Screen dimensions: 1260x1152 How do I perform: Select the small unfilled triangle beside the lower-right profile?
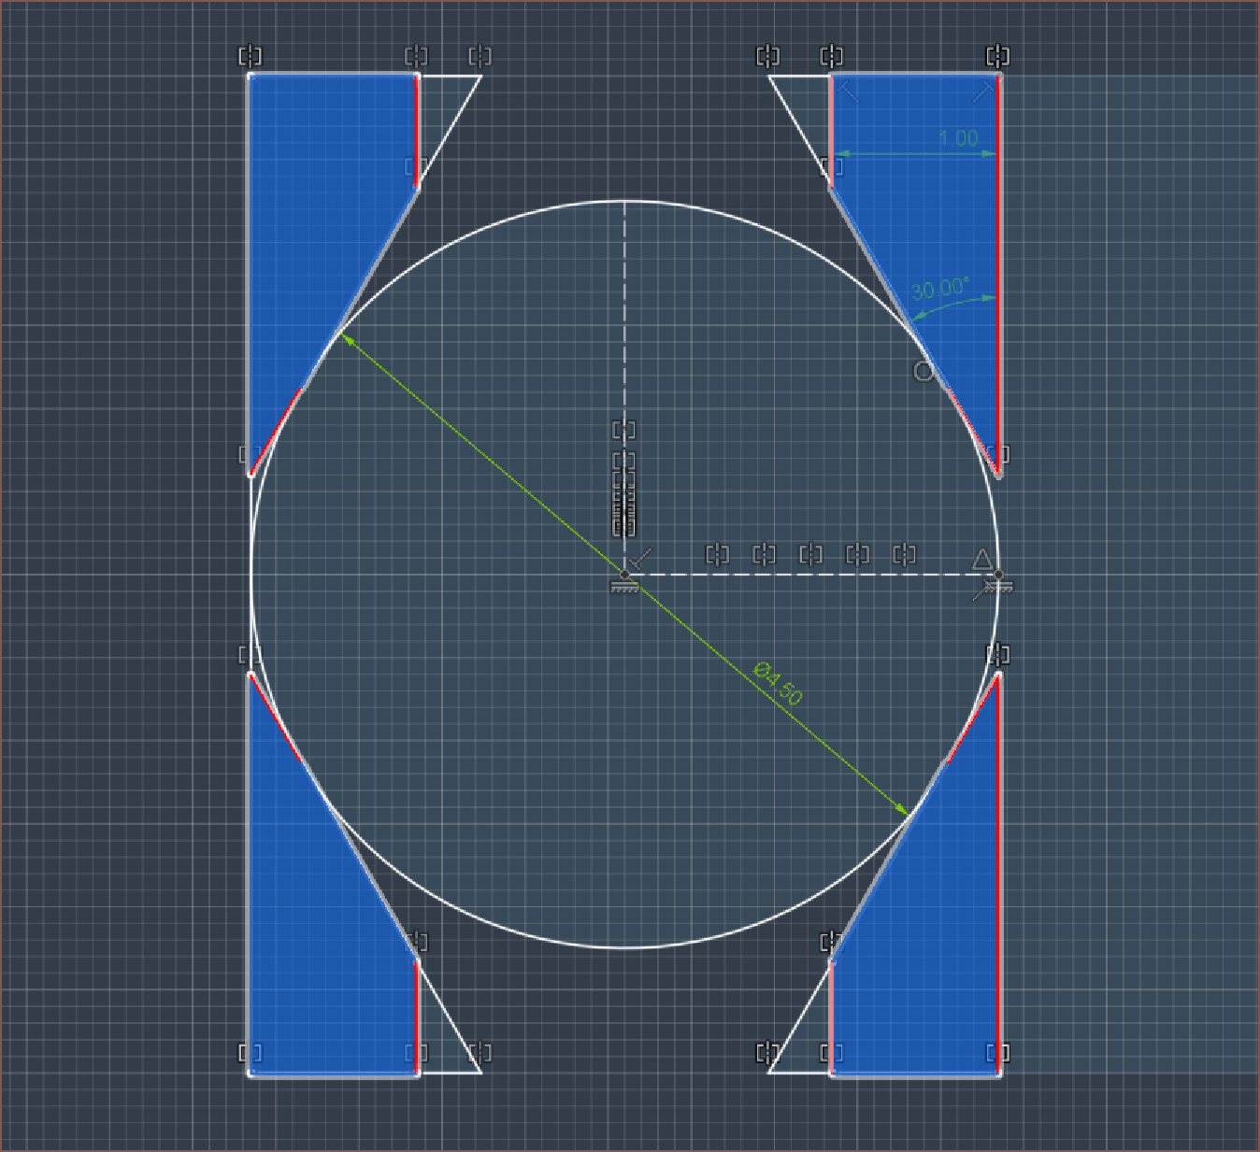tap(810, 1042)
